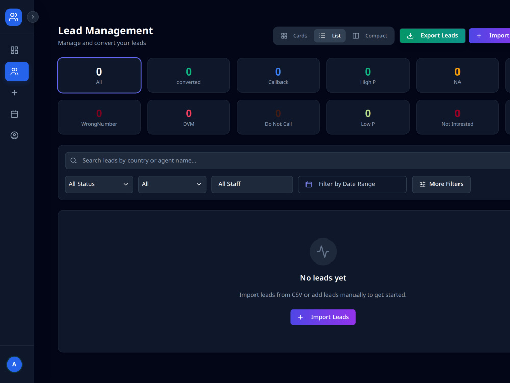510x383 pixels.
Task: Open Filter by Date Range picker
Action: (x=352, y=184)
